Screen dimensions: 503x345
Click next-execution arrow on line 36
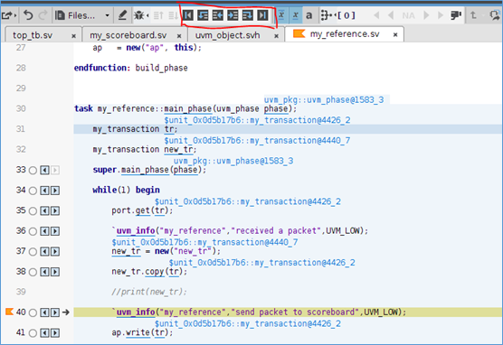tap(55, 231)
